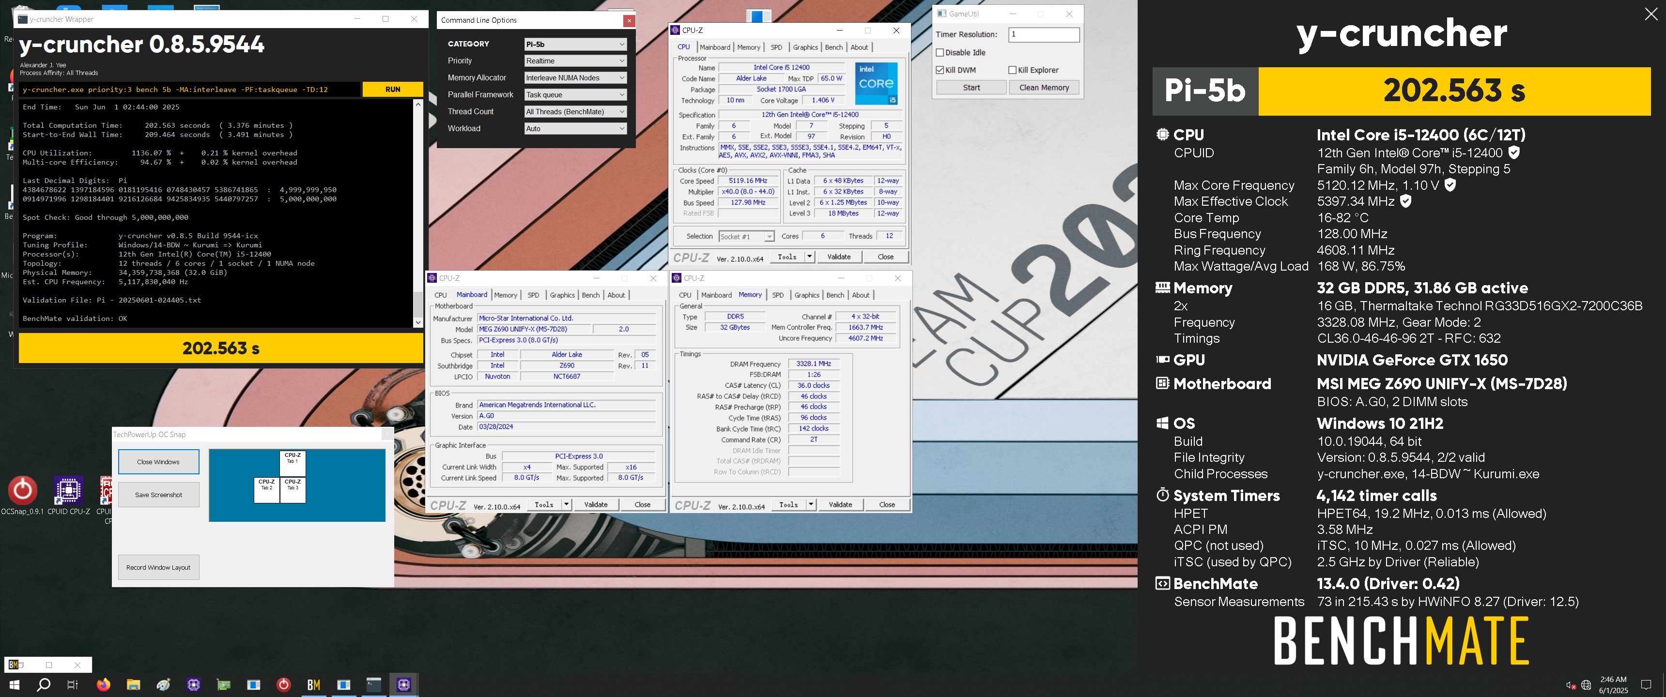The height and width of the screenshot is (697, 1666).
Task: Click blue window icon right of BM taskbar icon
Action: [343, 685]
